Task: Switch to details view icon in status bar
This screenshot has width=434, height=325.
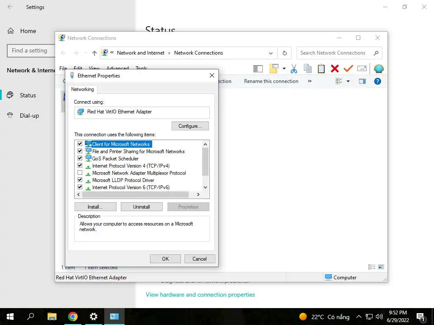Action: pos(372,267)
